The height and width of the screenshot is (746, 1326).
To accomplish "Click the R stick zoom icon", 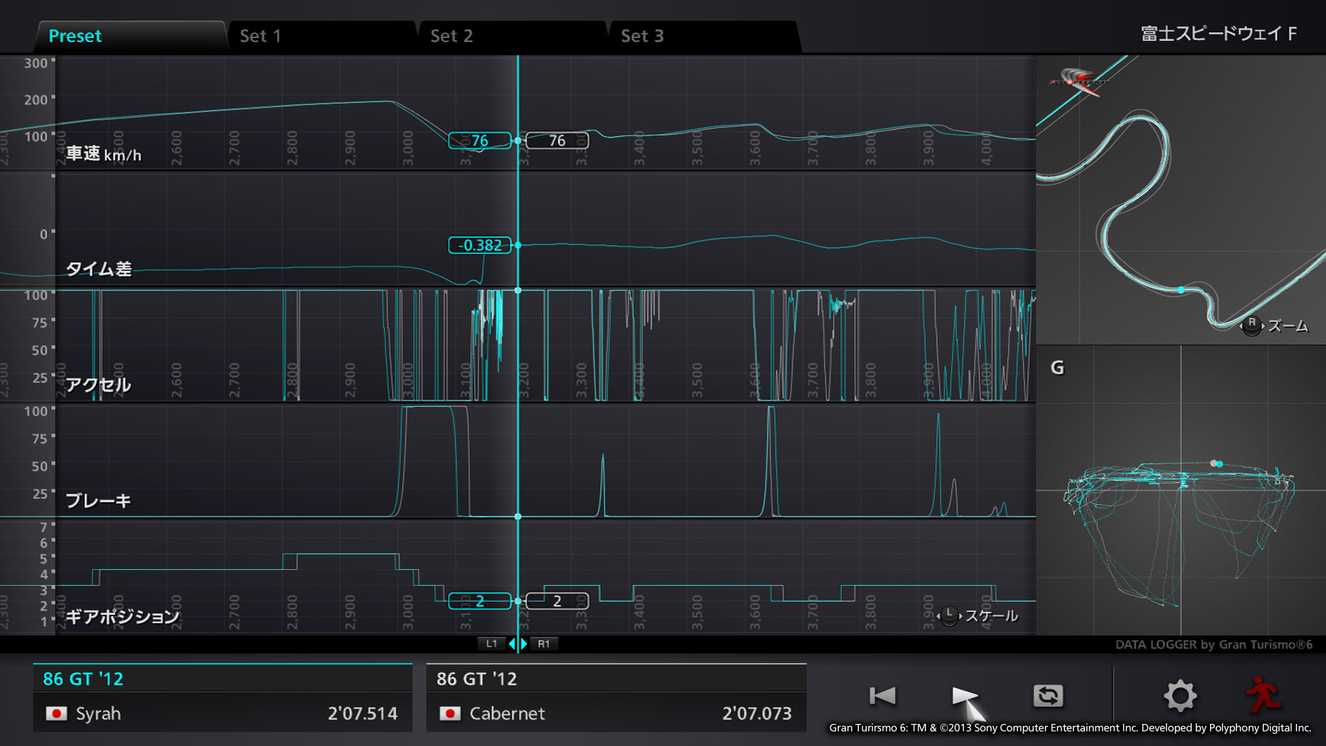I will click(1251, 325).
